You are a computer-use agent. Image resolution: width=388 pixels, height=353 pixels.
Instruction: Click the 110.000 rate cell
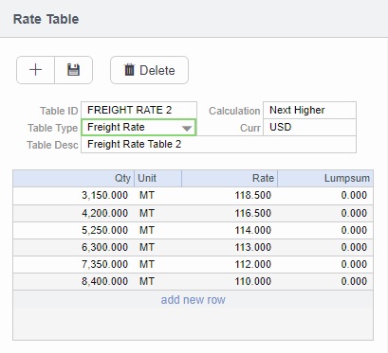click(230, 281)
